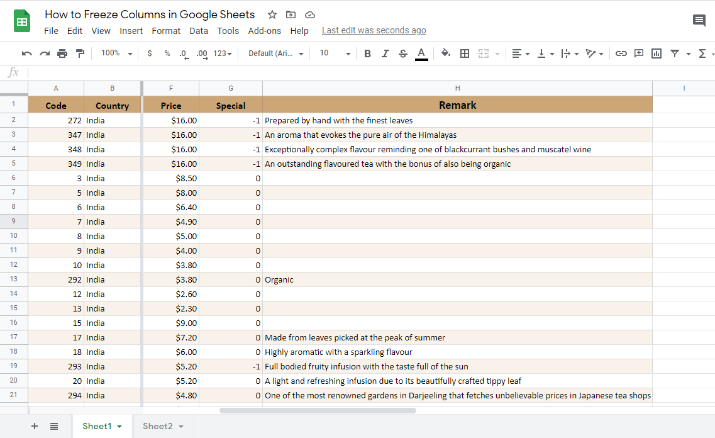
Task: Open the View menu
Action: click(101, 31)
